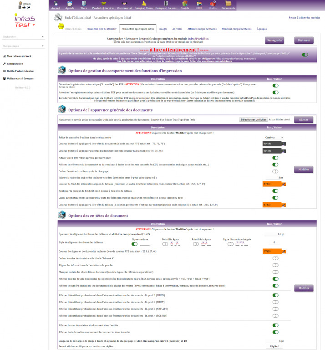Open the Compta | Tréso module icon
Image resolution: width=325 pixels, height=350 pixels.
coord(143,4)
